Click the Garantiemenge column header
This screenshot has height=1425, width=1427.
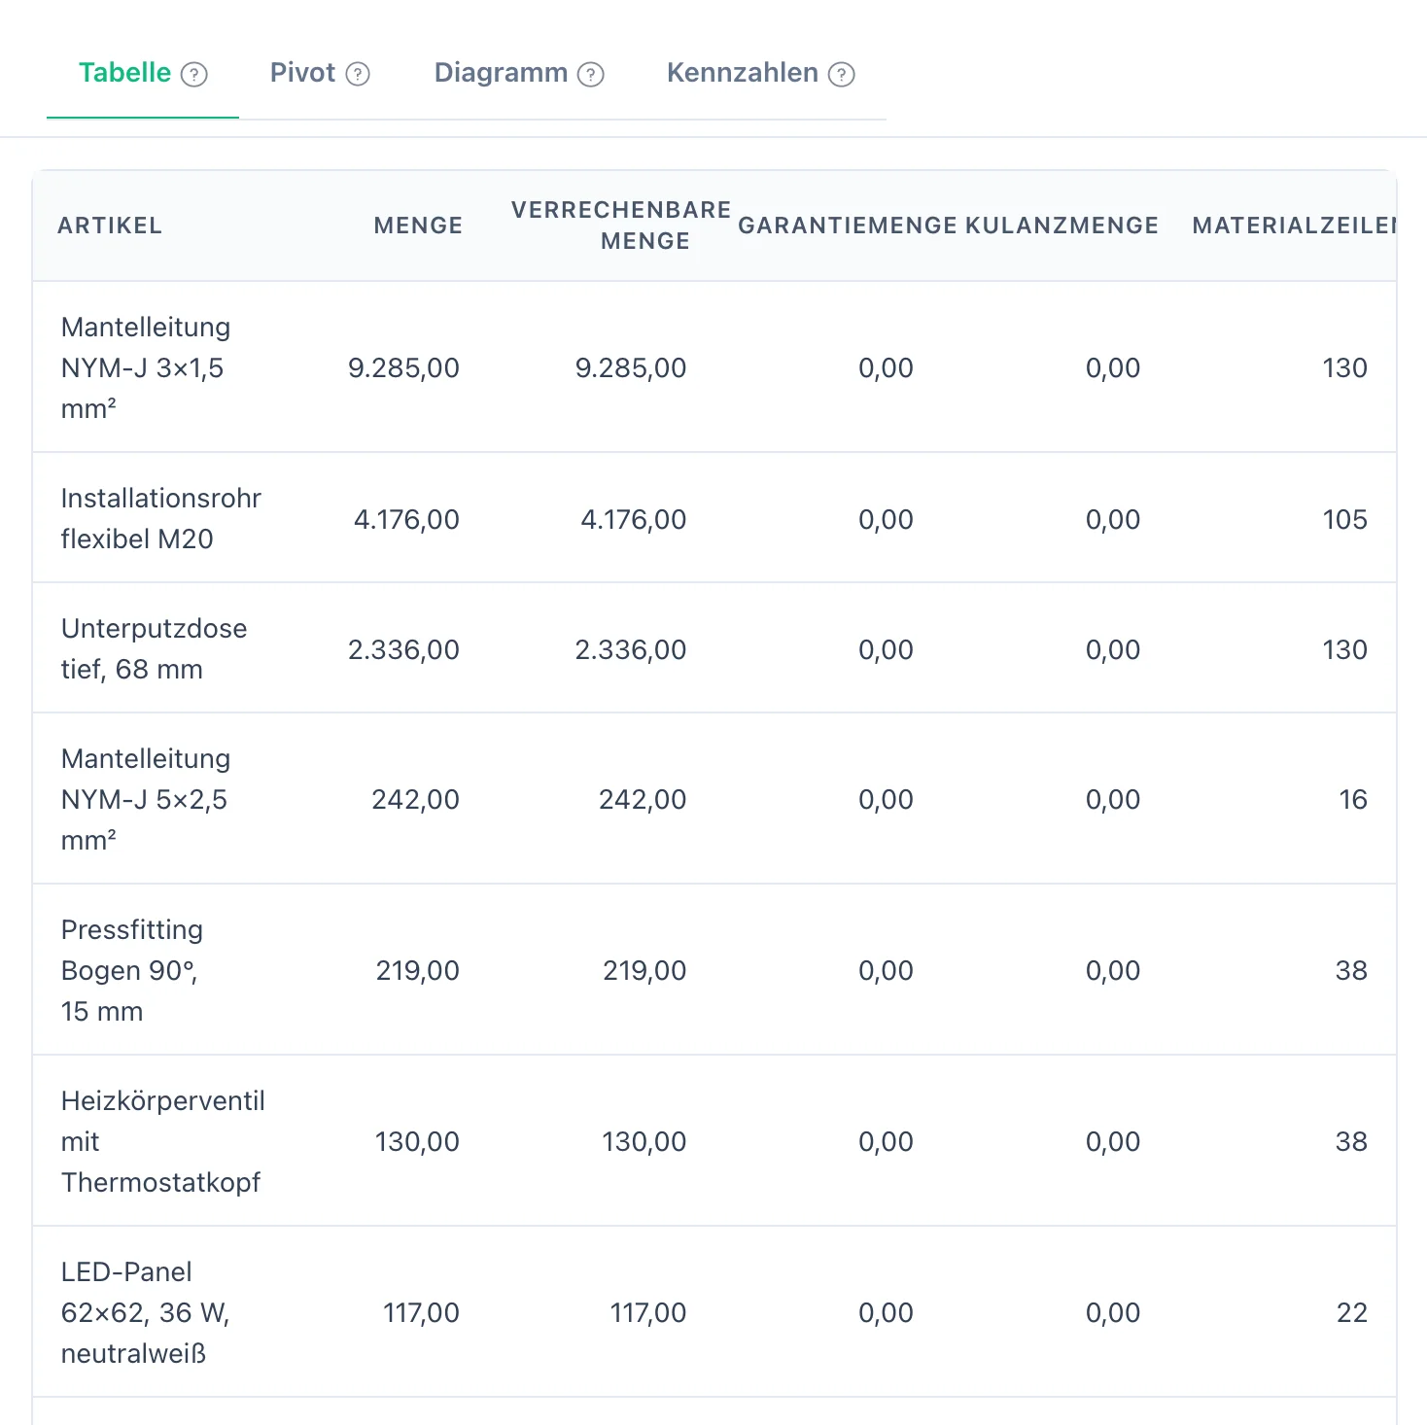[x=848, y=226]
